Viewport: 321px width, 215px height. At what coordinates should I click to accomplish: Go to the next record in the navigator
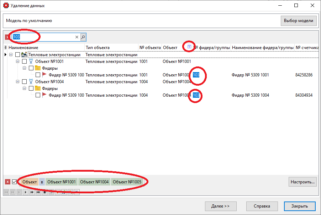pyautogui.click(x=25, y=192)
